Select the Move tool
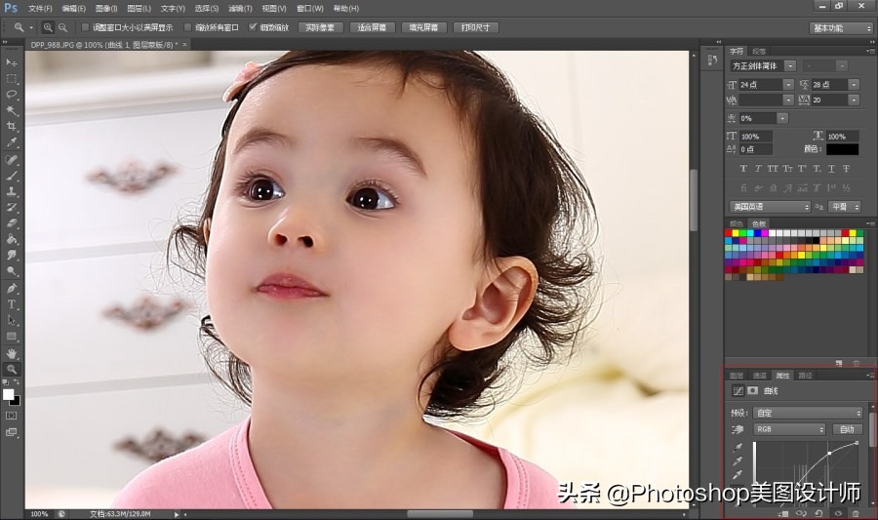878x520 pixels. coord(11,62)
